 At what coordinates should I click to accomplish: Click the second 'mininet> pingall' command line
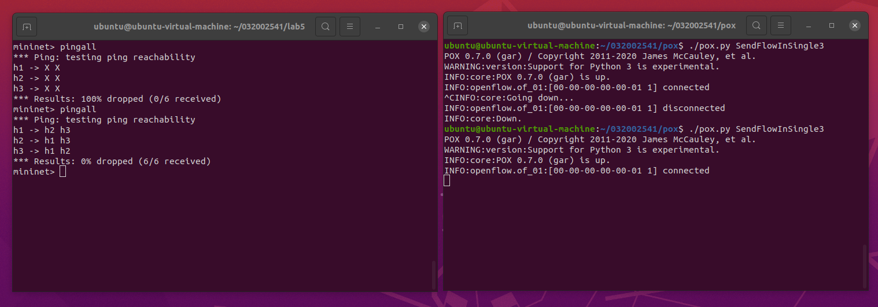click(54, 109)
